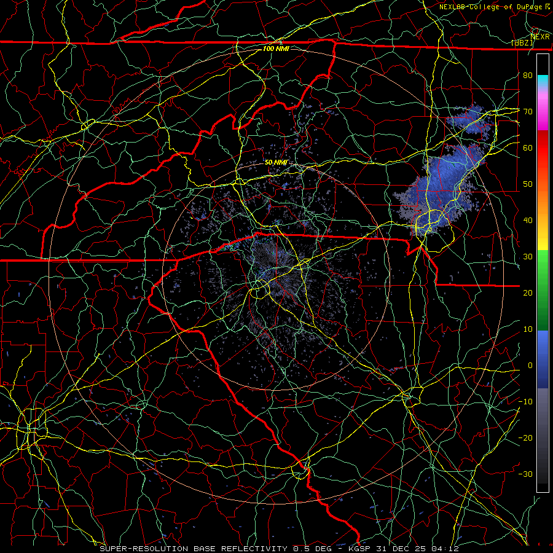Click the 10 value on the dBZ scale
The width and height of the screenshot is (553, 553).
528,329
